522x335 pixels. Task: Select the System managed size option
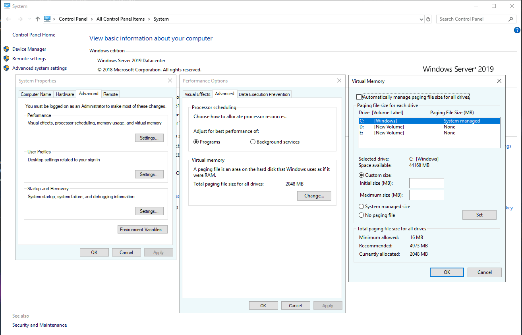[362, 207]
